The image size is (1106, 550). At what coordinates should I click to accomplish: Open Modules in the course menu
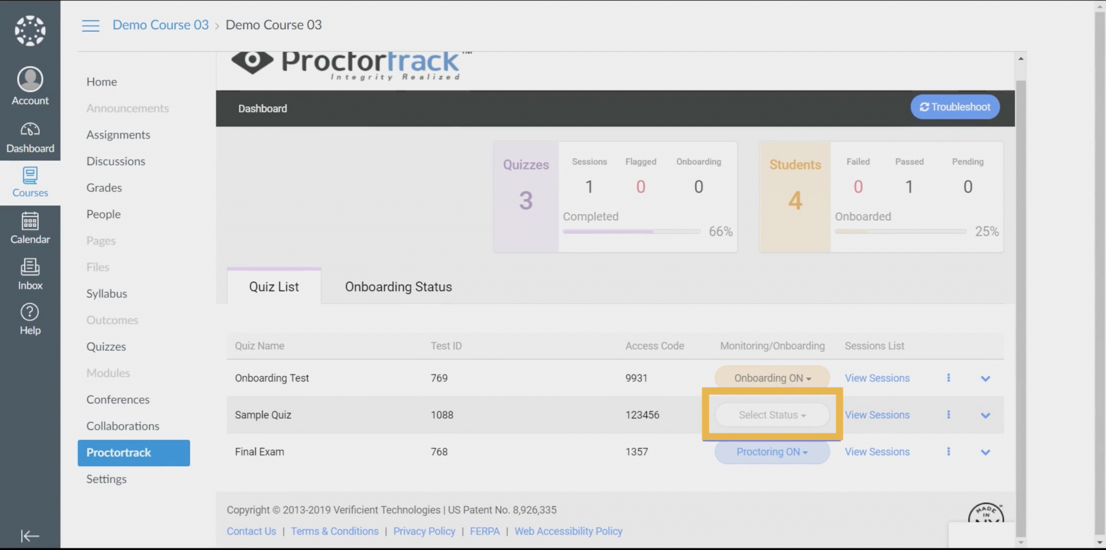point(108,372)
